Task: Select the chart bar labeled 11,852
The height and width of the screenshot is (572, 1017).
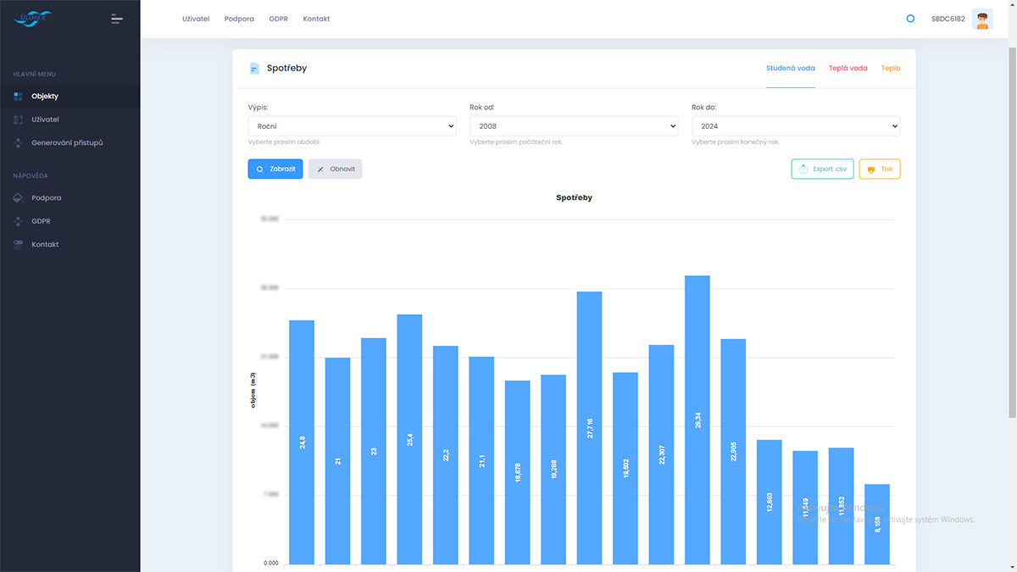Action: pos(842,506)
